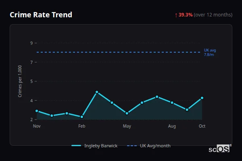Click the dashed UK average line
242x161 pixels.
[x=119, y=52]
